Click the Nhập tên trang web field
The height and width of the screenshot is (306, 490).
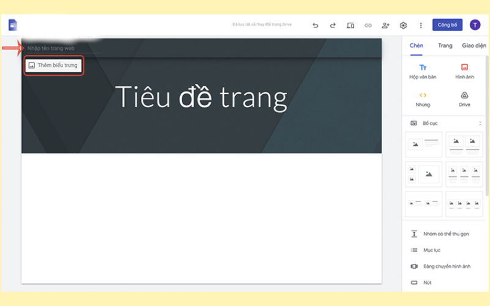[x=61, y=48]
